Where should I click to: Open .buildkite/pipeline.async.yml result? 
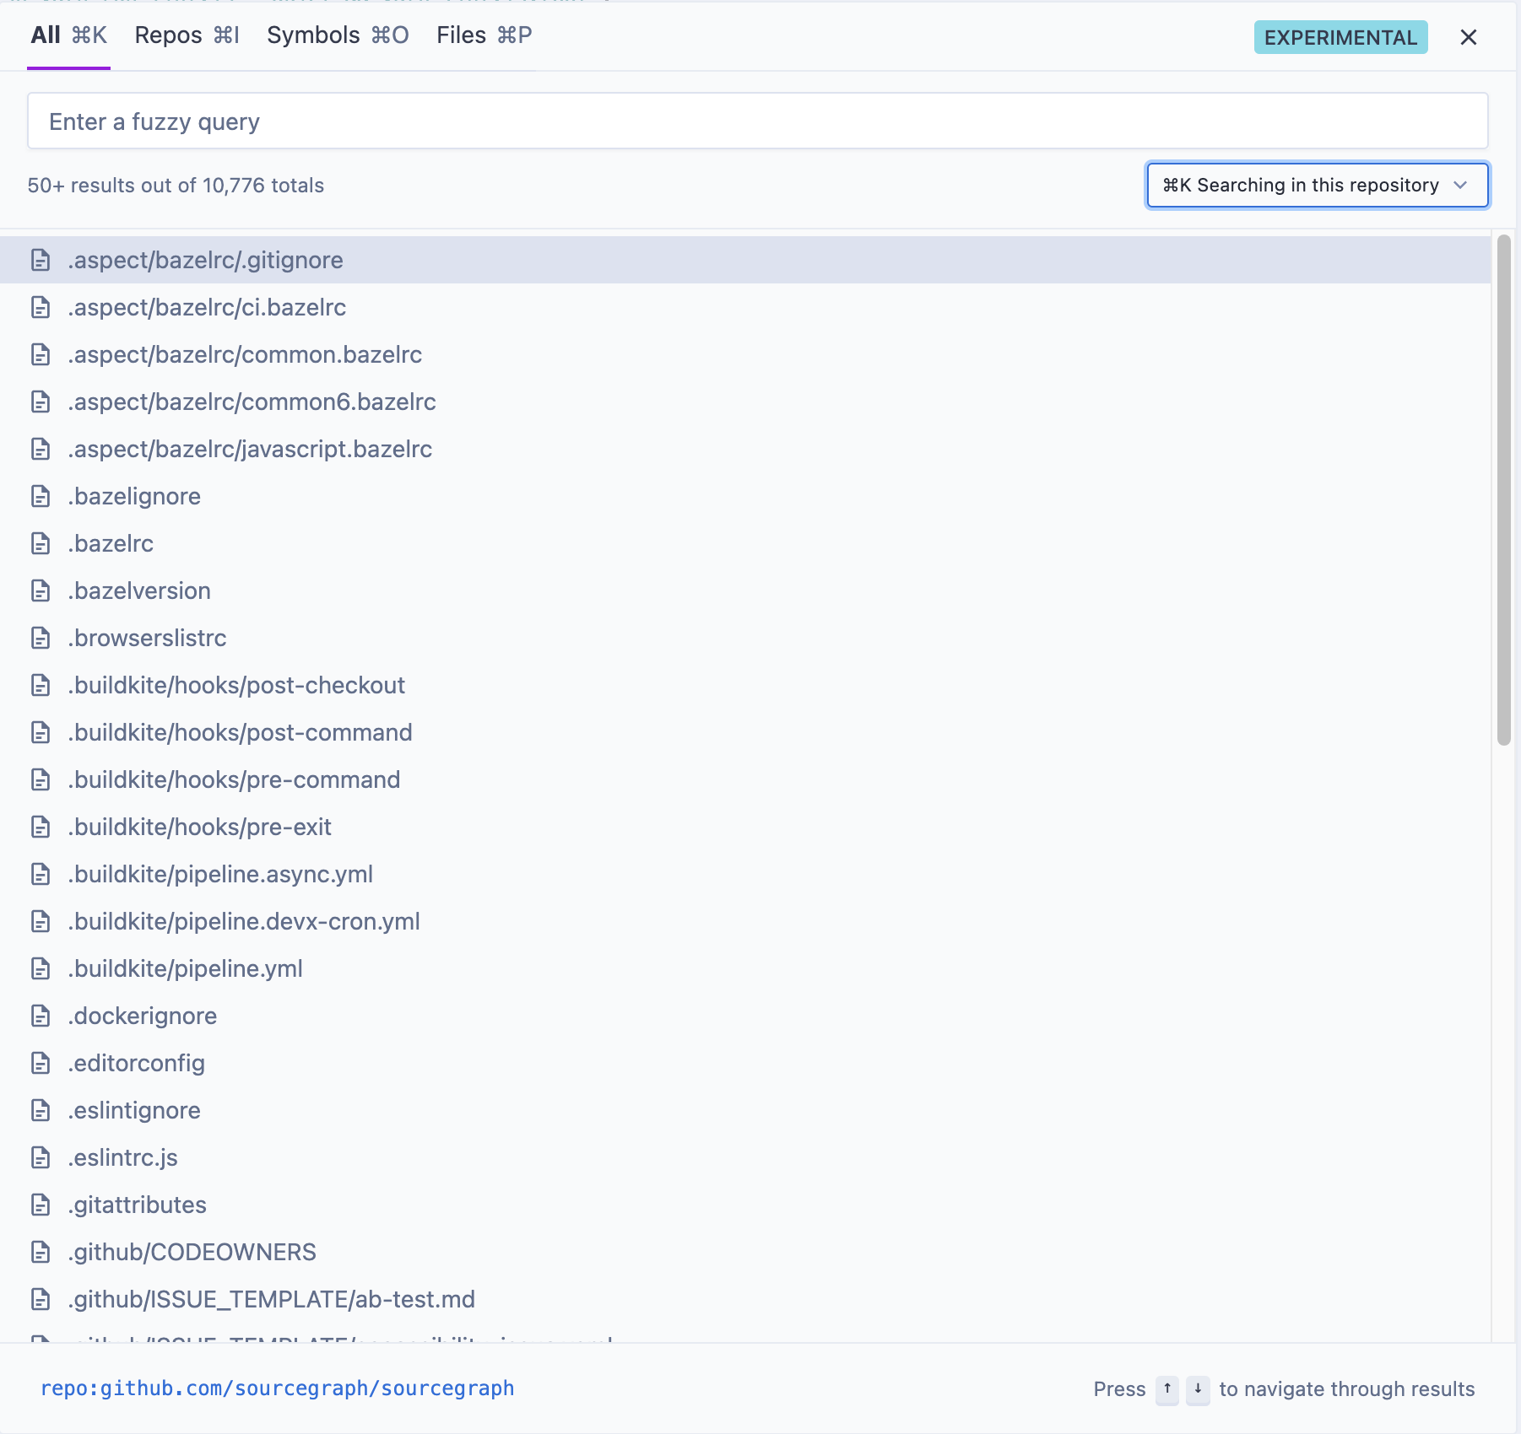745,874
